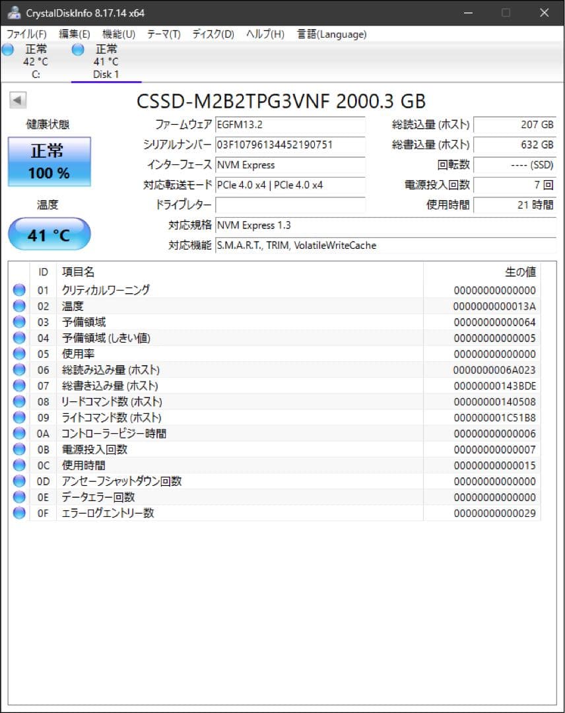Screen dimensions: 565x713
Task: Click the blue health dot above the C: drive
Action: [x=7, y=49]
